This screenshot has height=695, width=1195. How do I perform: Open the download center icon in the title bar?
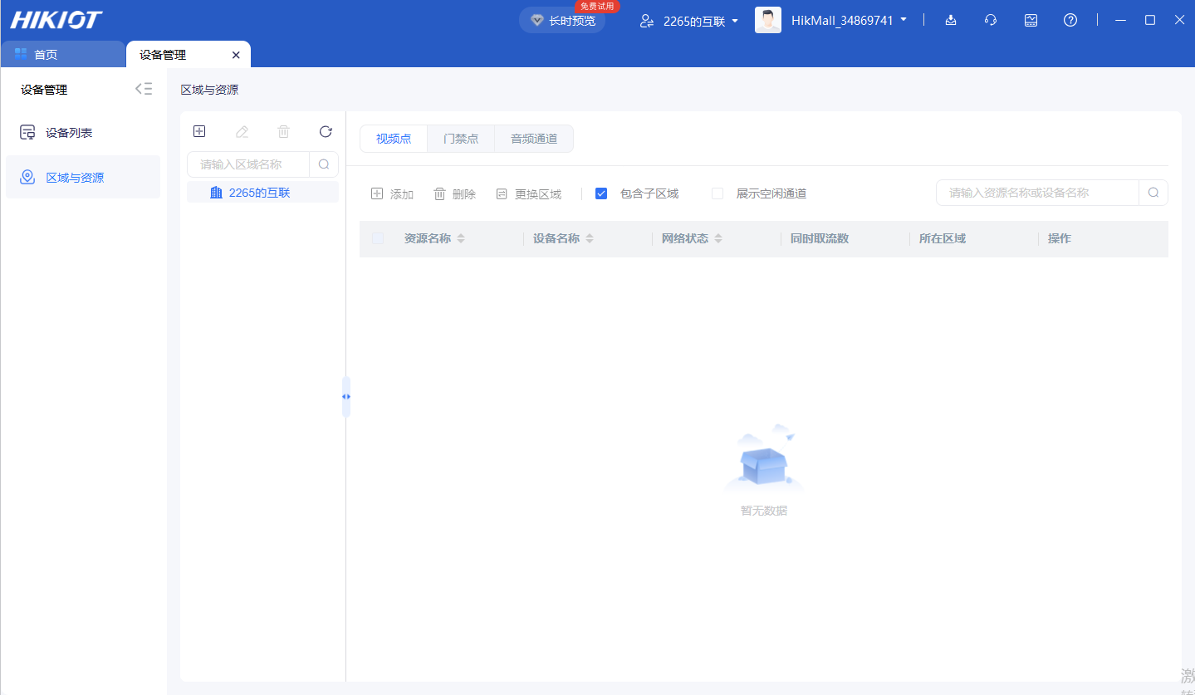tap(950, 19)
